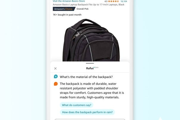Click the Amazon's Choice badge
Viewport: 180px width, 120px height.
pyautogui.click(x=64, y=9)
